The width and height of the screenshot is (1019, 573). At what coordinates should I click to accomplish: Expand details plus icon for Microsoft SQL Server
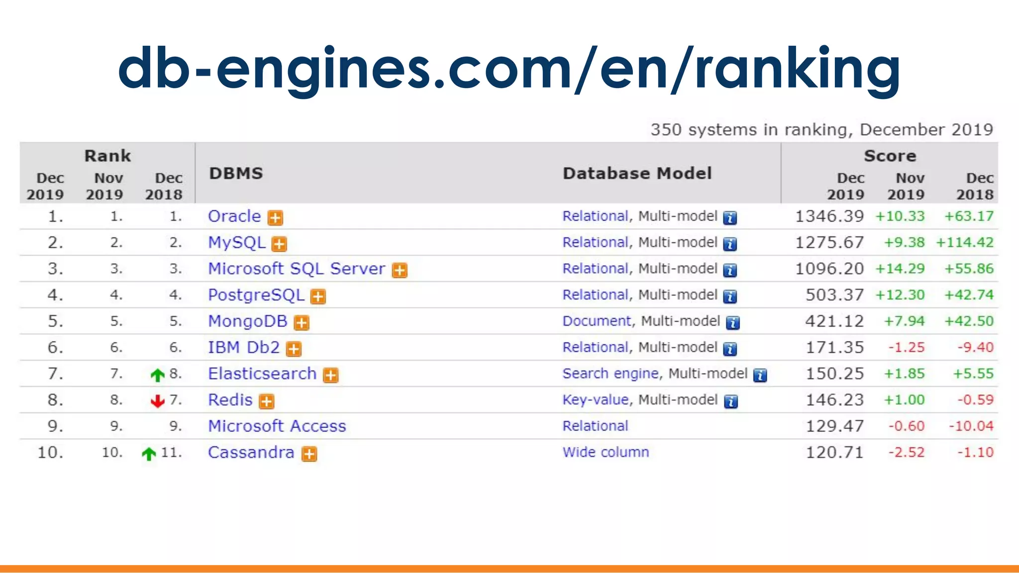[x=400, y=270]
